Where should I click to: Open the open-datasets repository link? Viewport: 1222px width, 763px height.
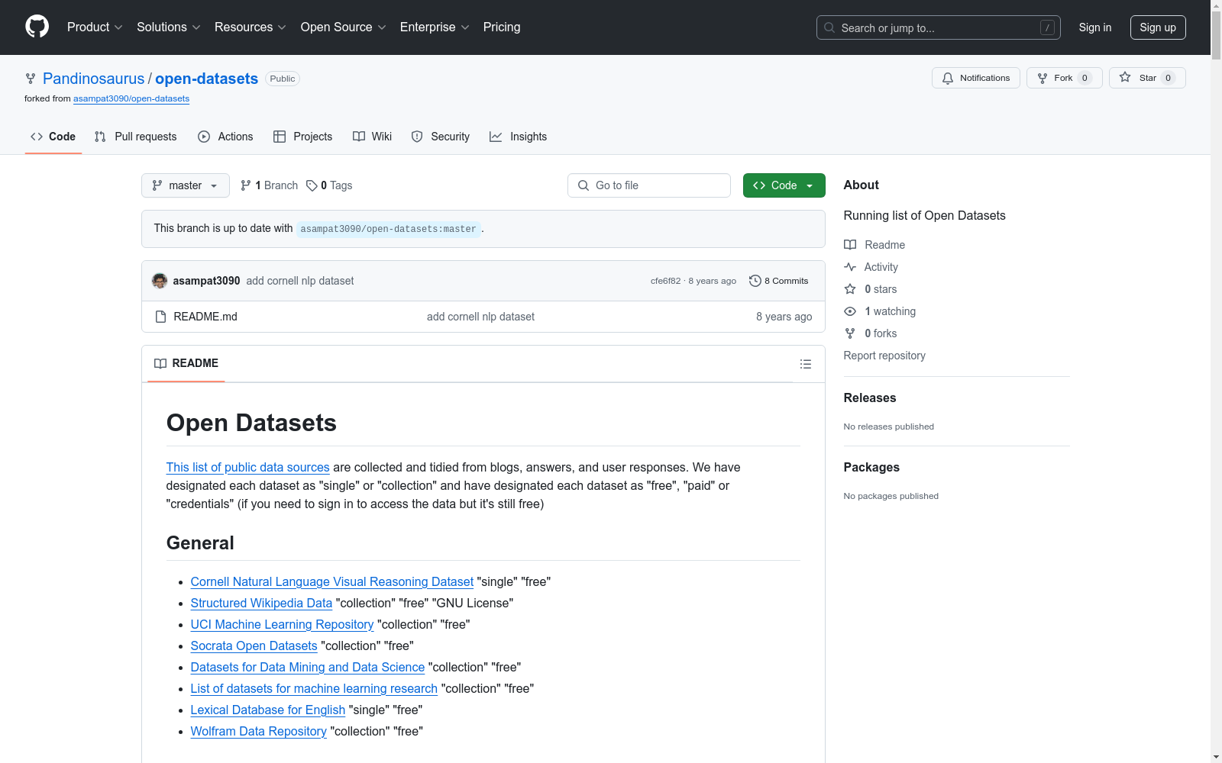(207, 79)
